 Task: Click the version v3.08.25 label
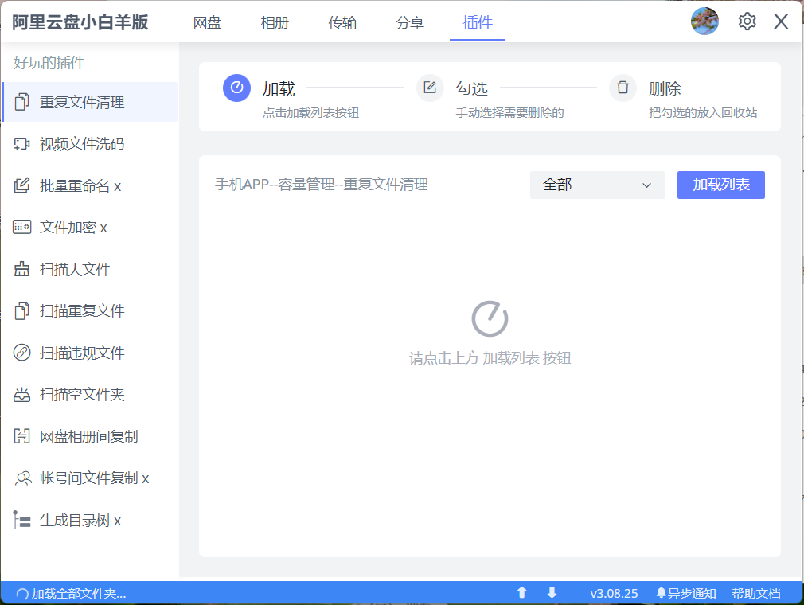point(614,594)
